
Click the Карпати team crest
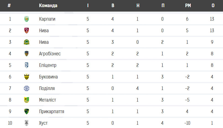(x=27, y=19)
